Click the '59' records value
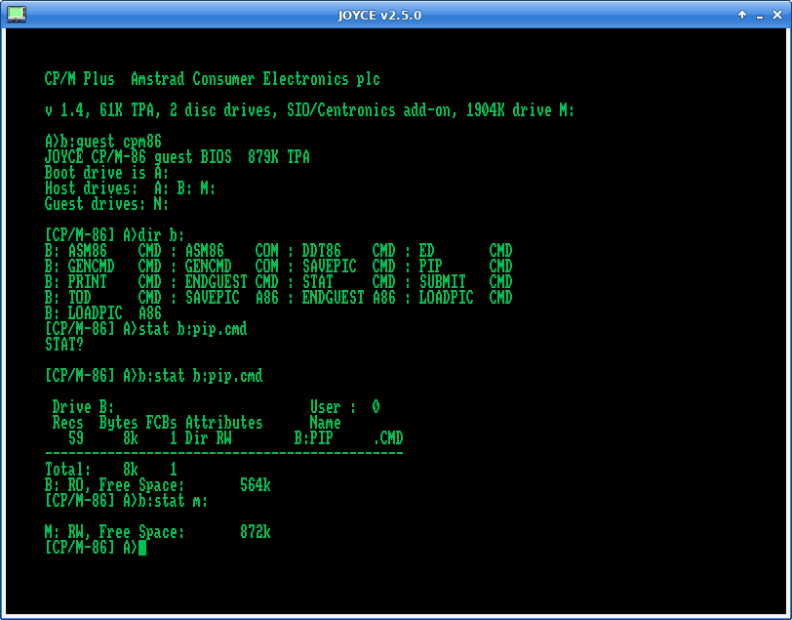This screenshot has height=620, width=792. click(x=76, y=438)
